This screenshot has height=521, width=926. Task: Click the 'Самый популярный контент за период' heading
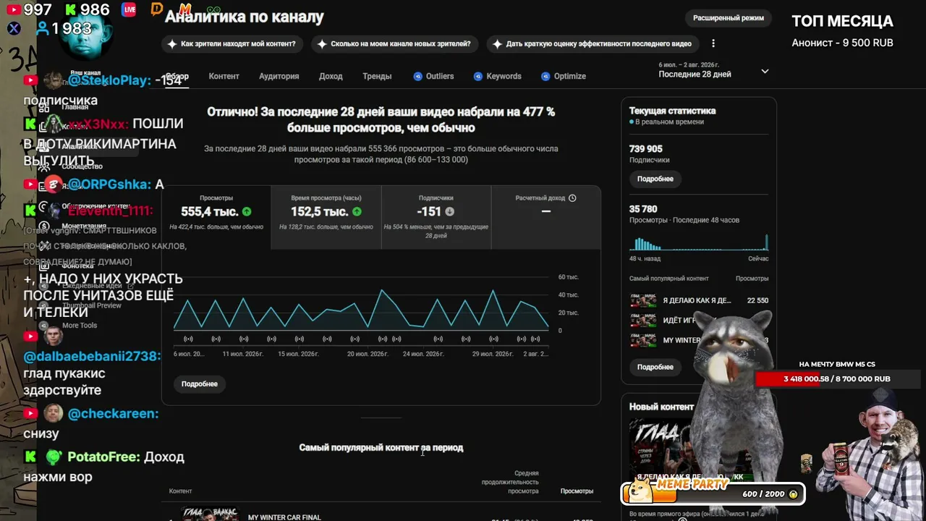381,448
